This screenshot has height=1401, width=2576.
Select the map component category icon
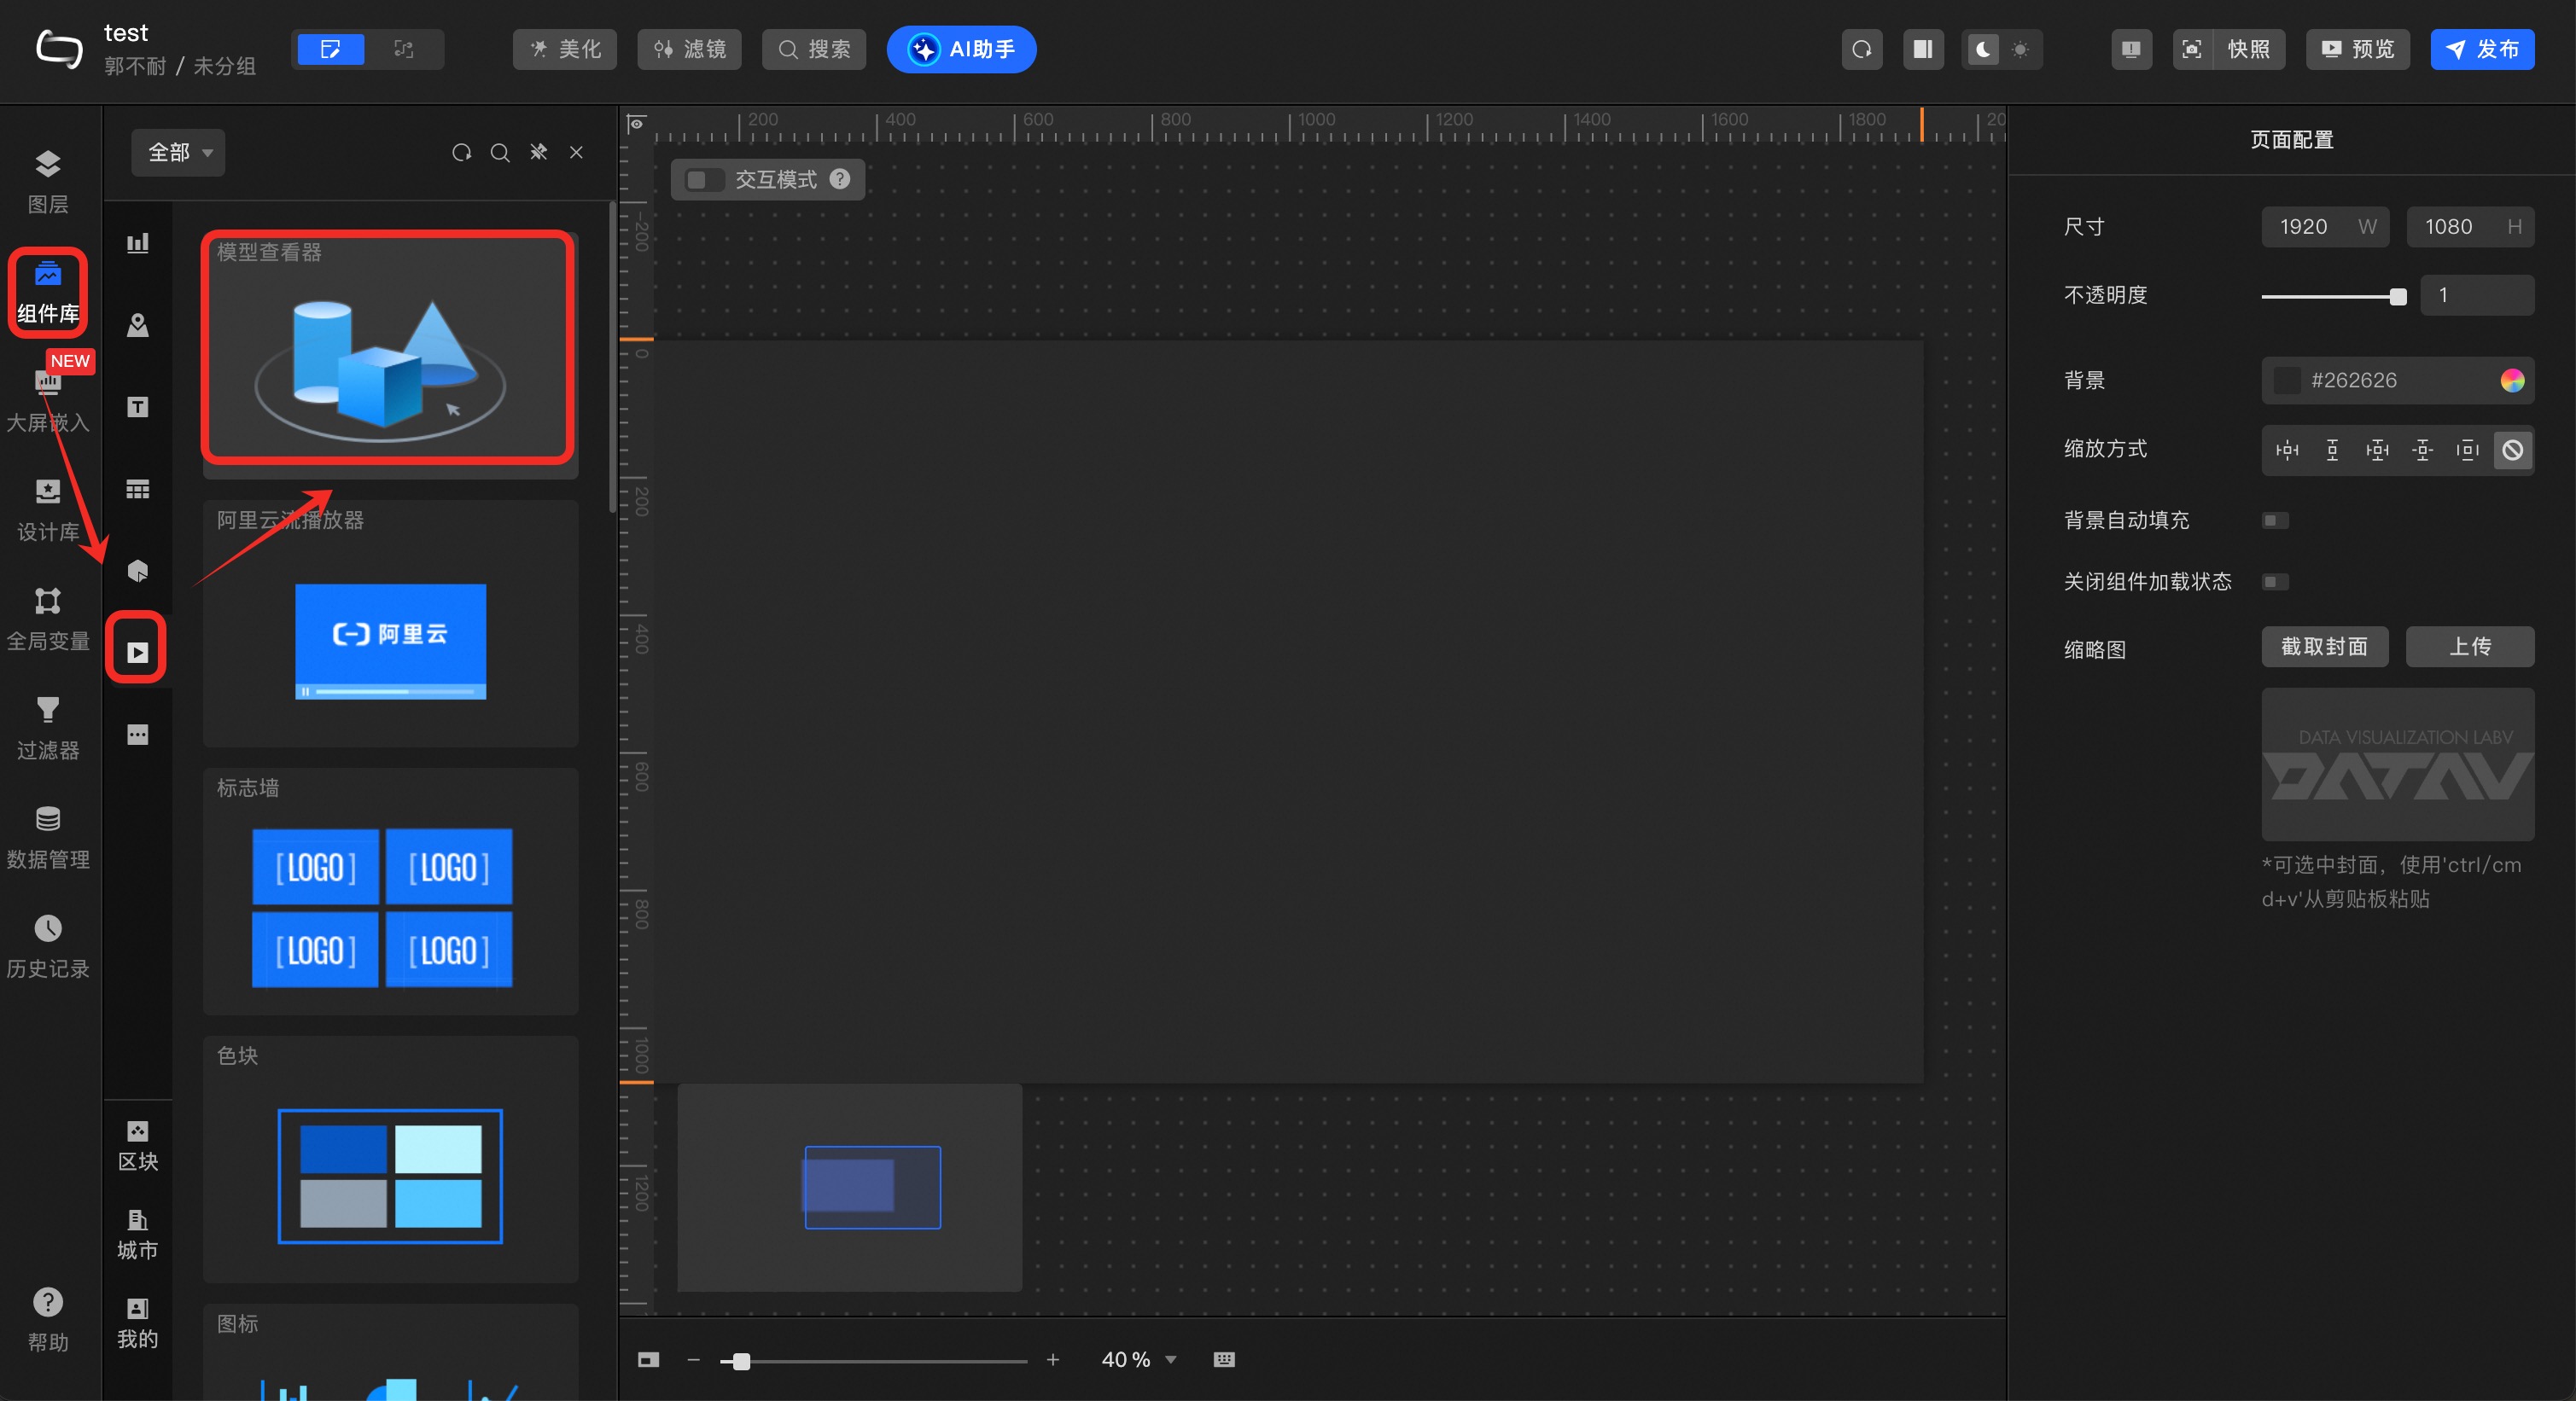[138, 325]
